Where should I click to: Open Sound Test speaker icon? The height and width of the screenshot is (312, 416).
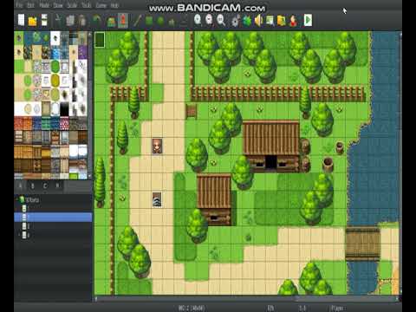(258, 21)
